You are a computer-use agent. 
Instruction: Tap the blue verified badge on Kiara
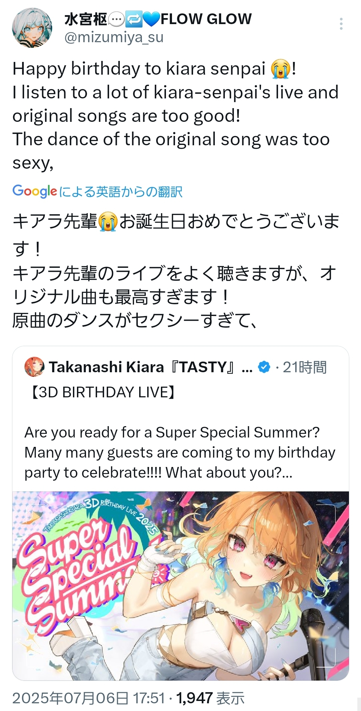tap(264, 367)
